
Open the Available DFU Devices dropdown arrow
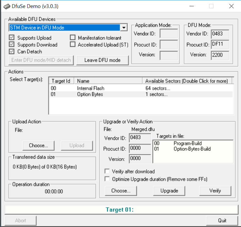(124, 28)
